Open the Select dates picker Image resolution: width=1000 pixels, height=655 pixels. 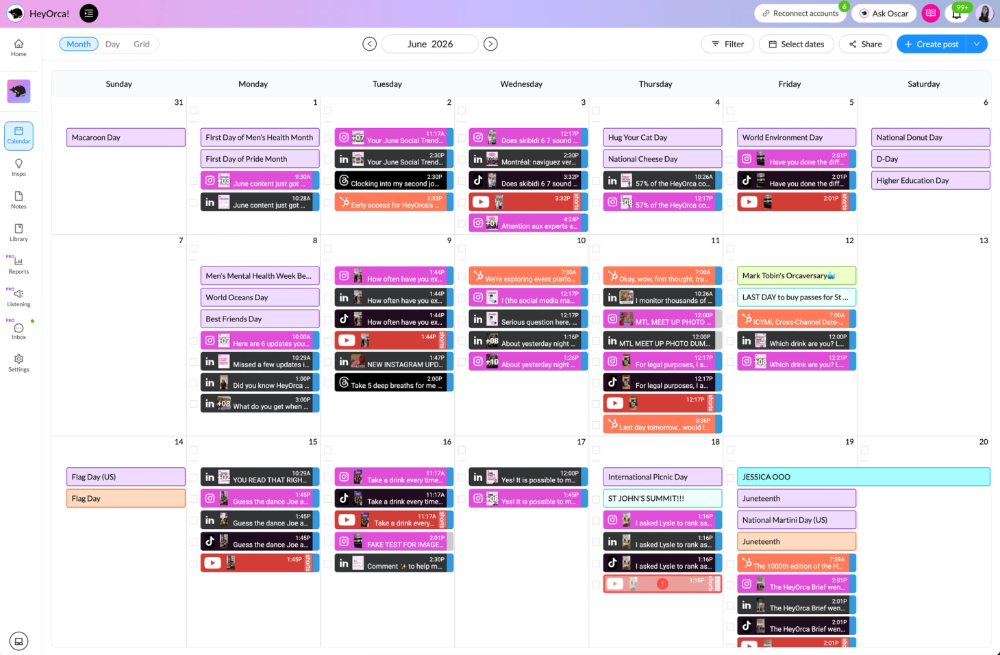[x=796, y=44]
